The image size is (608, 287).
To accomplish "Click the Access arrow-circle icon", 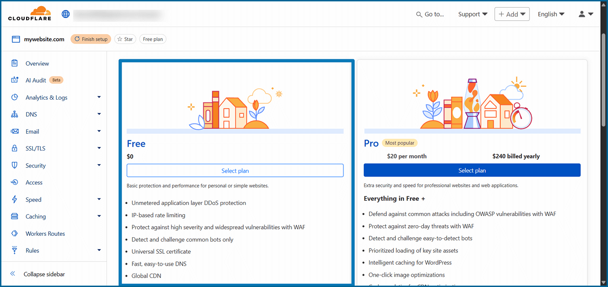I will click(15, 183).
